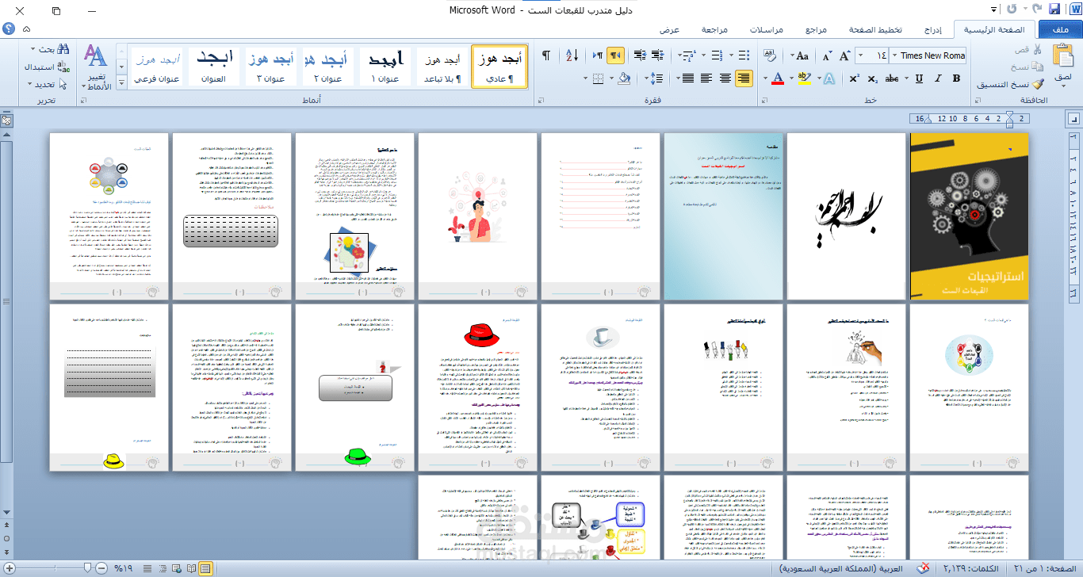The height and width of the screenshot is (577, 1083).
Task: Click the Subscript x₂ icon
Action: 873,78
